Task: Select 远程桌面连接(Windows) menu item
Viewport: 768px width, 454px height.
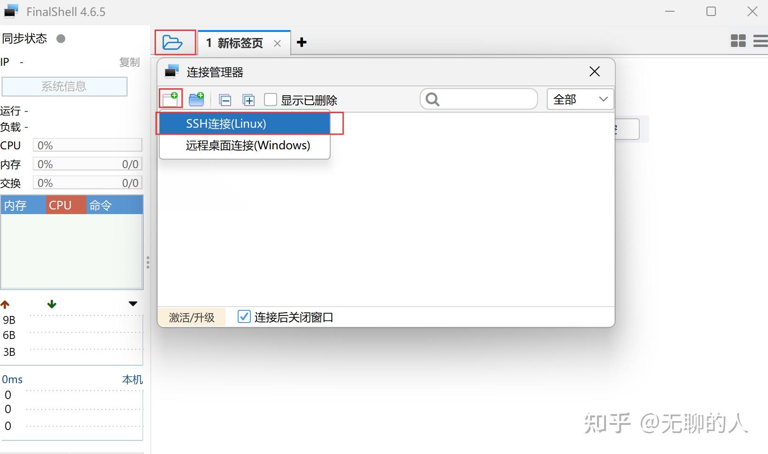Action: pyautogui.click(x=245, y=146)
